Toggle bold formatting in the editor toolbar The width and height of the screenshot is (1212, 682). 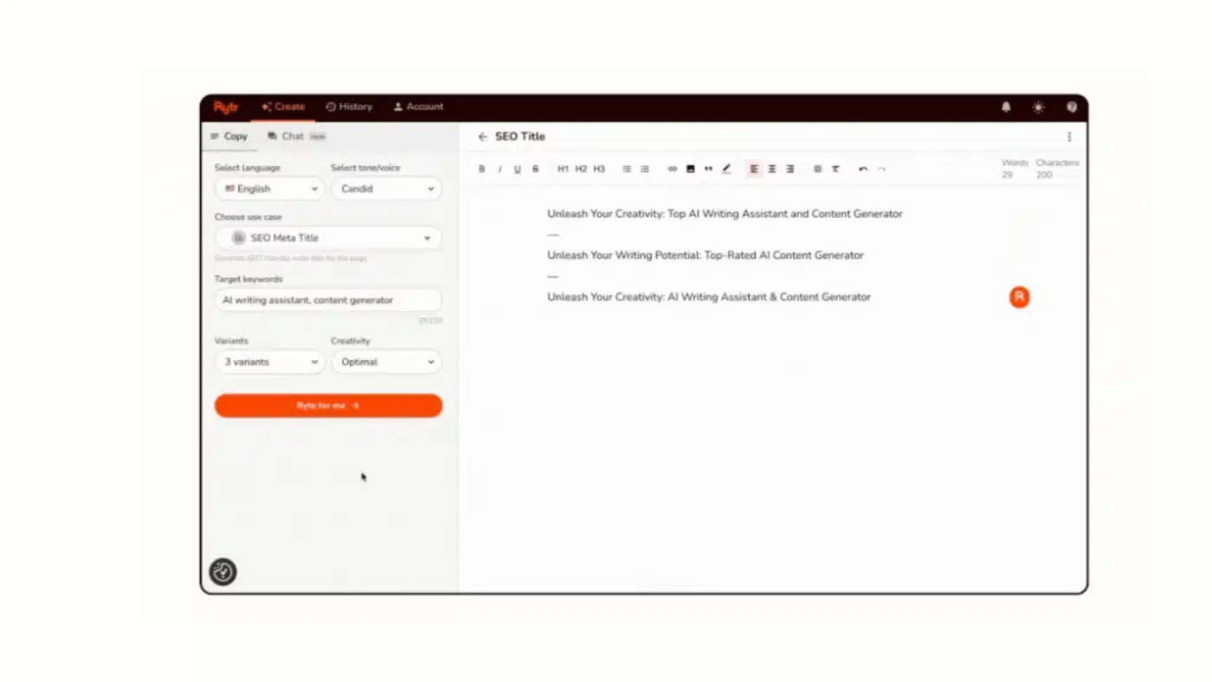[x=482, y=169]
